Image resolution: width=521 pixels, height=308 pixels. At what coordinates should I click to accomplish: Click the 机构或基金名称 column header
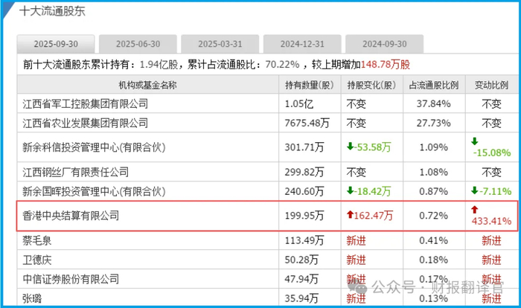click(148, 85)
